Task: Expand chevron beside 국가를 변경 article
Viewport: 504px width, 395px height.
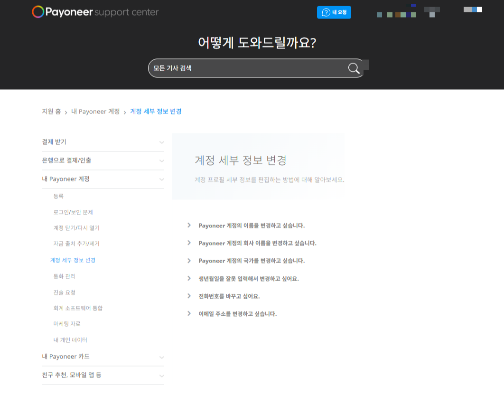Action: [x=189, y=261]
